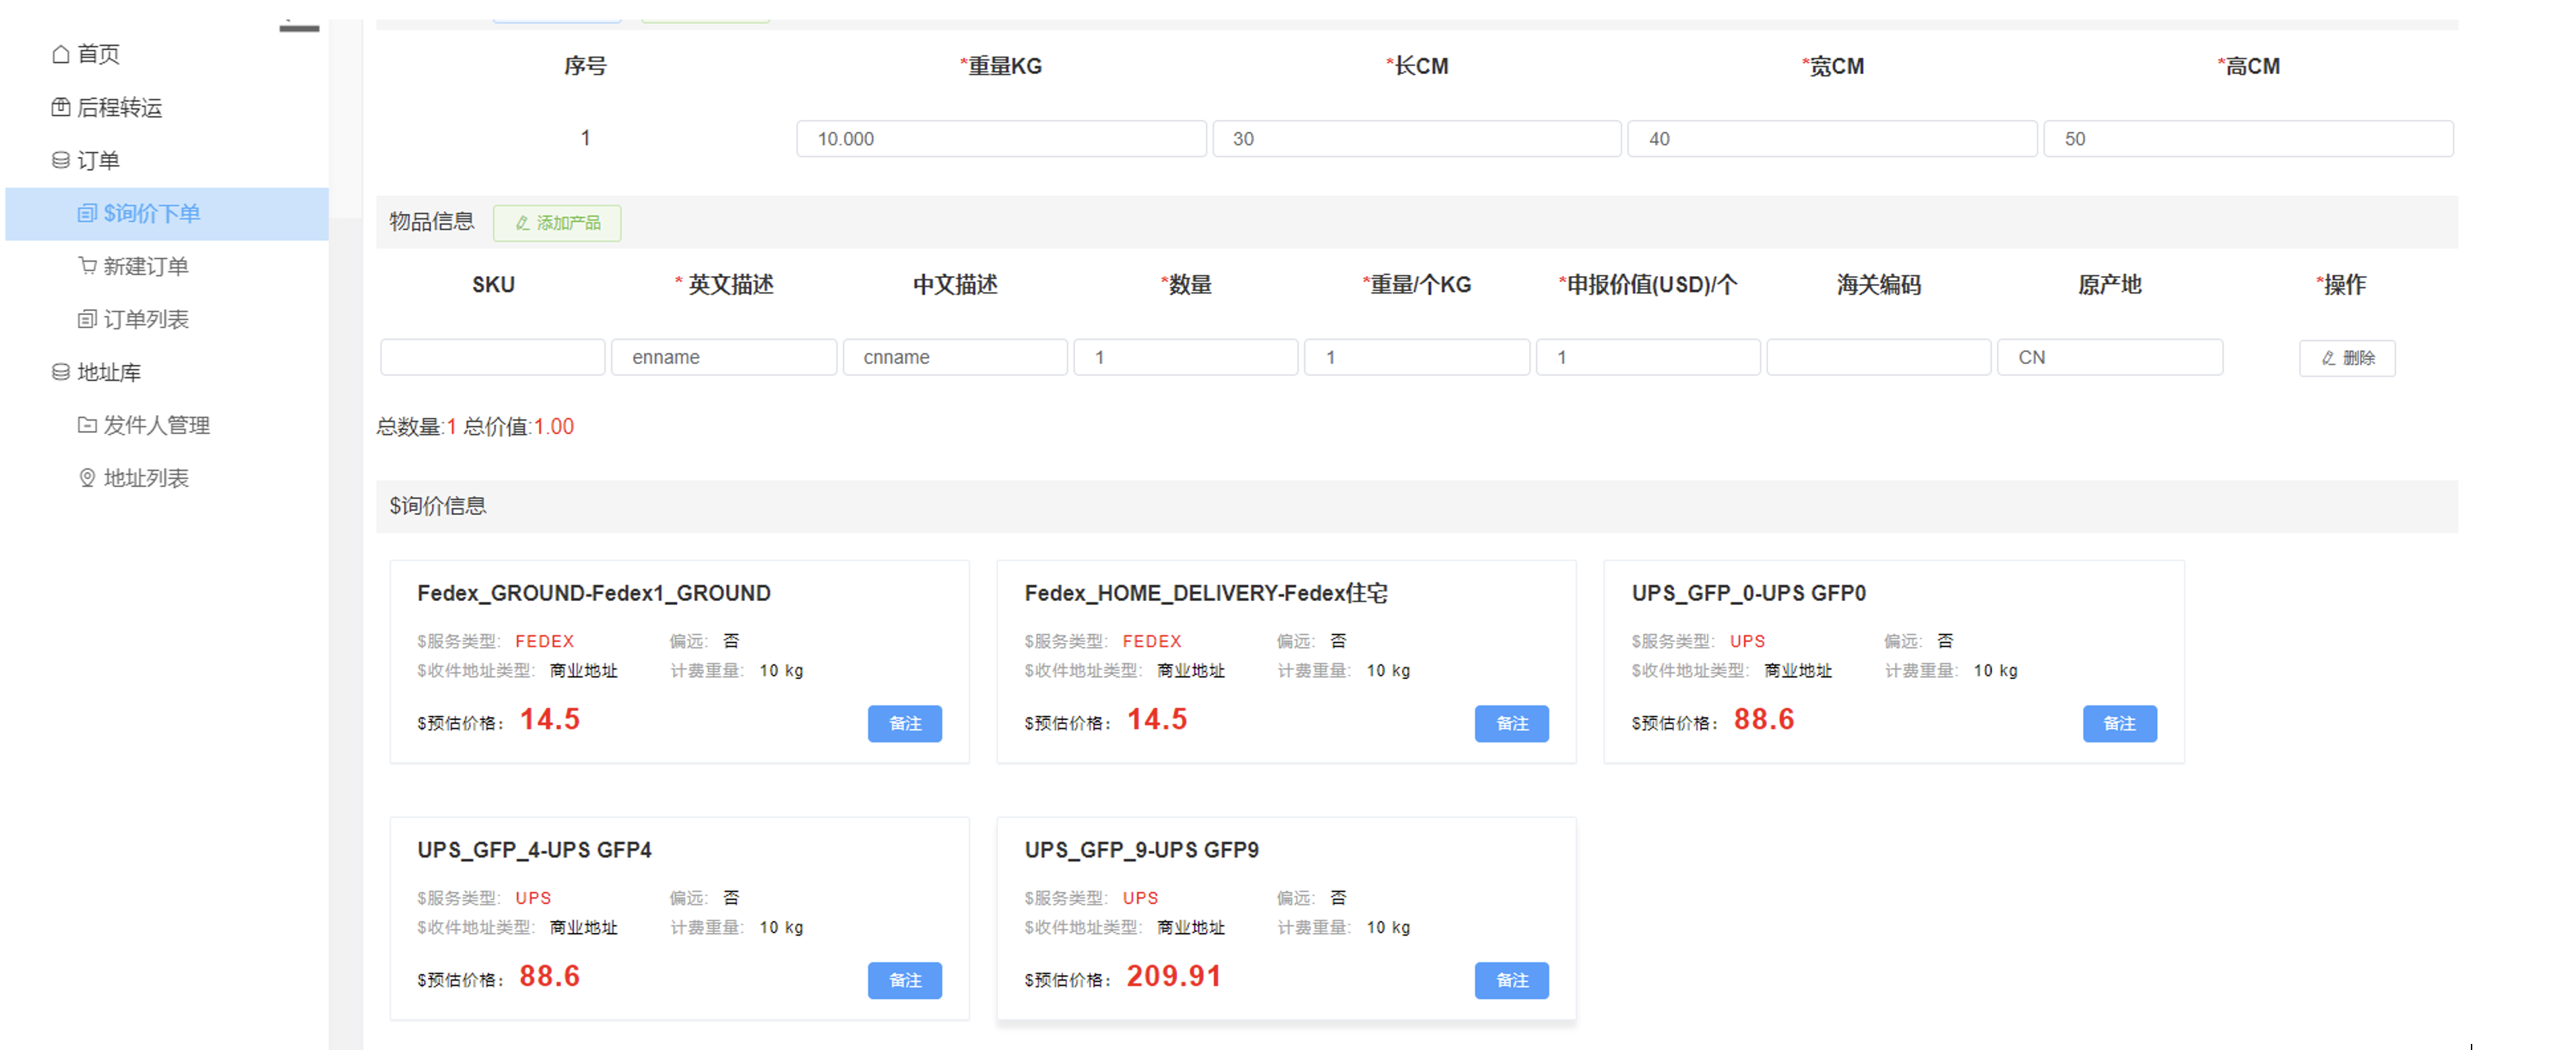This screenshot has height=1050, width=2576.
Task: Go to 新建订单 page
Action: pyautogui.click(x=145, y=266)
